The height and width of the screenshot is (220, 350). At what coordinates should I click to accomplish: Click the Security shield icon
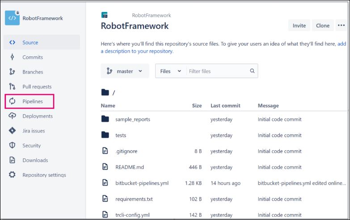[x=13, y=145]
